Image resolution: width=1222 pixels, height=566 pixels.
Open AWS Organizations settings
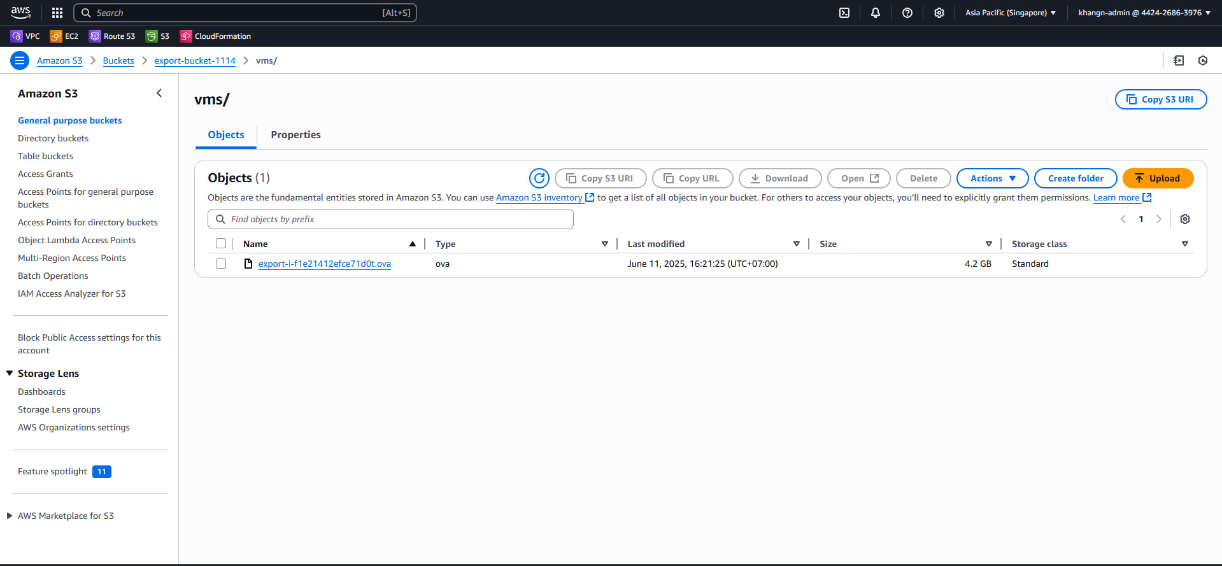tap(74, 427)
